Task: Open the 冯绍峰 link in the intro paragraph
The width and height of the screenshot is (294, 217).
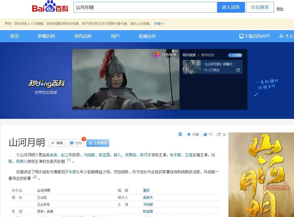Action: (x=89, y=155)
